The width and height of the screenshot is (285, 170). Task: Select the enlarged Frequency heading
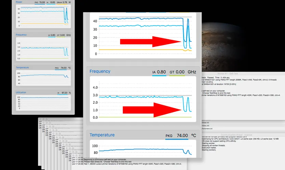pos(100,71)
